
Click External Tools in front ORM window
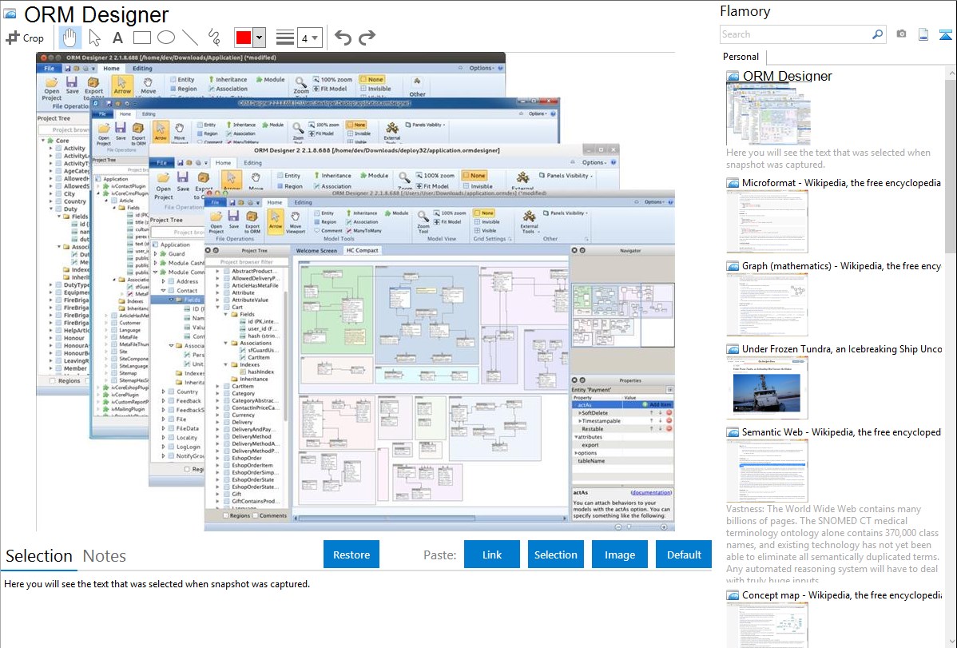click(x=529, y=221)
